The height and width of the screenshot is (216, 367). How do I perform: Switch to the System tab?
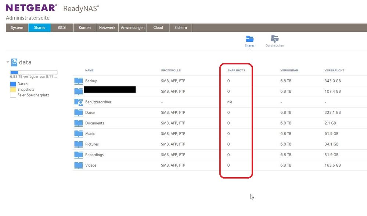[17, 28]
